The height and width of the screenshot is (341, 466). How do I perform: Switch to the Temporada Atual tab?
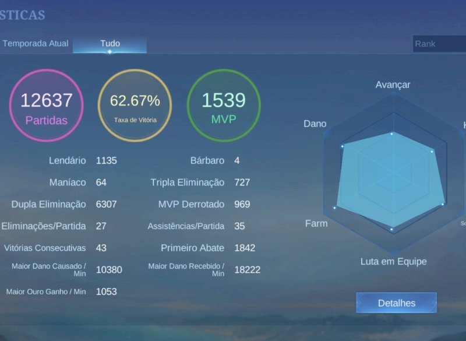[36, 43]
